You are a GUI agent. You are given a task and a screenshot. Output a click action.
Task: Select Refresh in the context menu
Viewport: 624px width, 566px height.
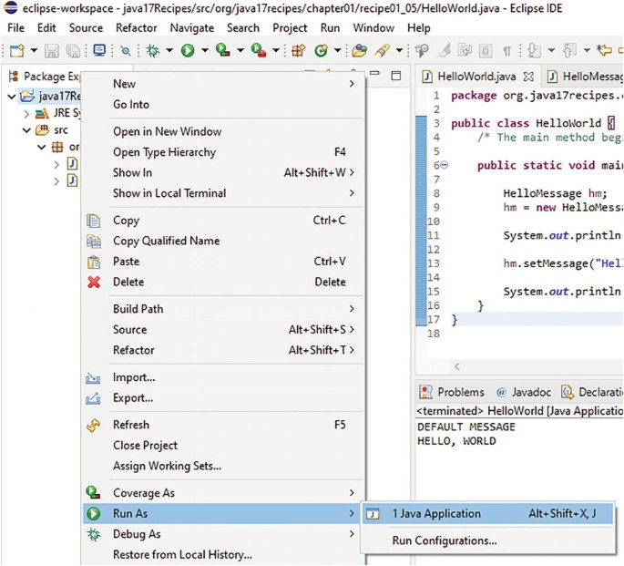131,425
